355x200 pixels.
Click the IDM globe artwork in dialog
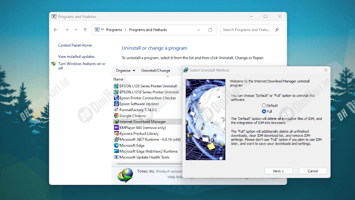coord(206,119)
